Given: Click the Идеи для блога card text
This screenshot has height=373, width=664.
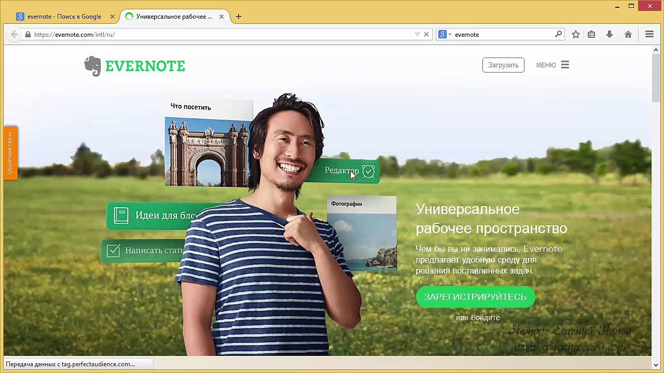Looking at the screenshot, I should click(x=165, y=216).
